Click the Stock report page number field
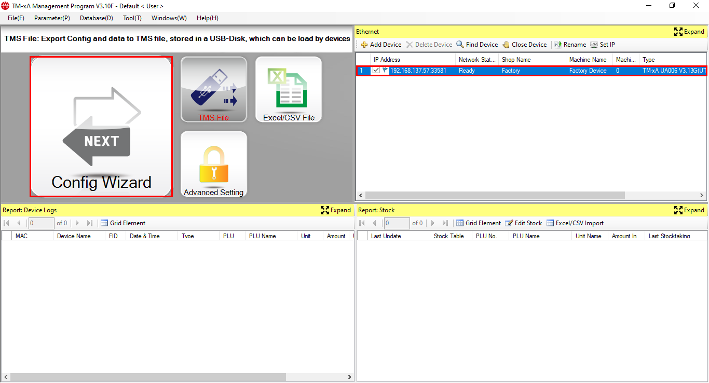 397,223
